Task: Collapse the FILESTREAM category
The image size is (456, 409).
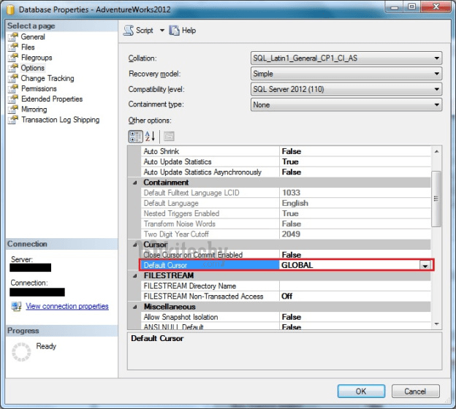Action: [135, 275]
